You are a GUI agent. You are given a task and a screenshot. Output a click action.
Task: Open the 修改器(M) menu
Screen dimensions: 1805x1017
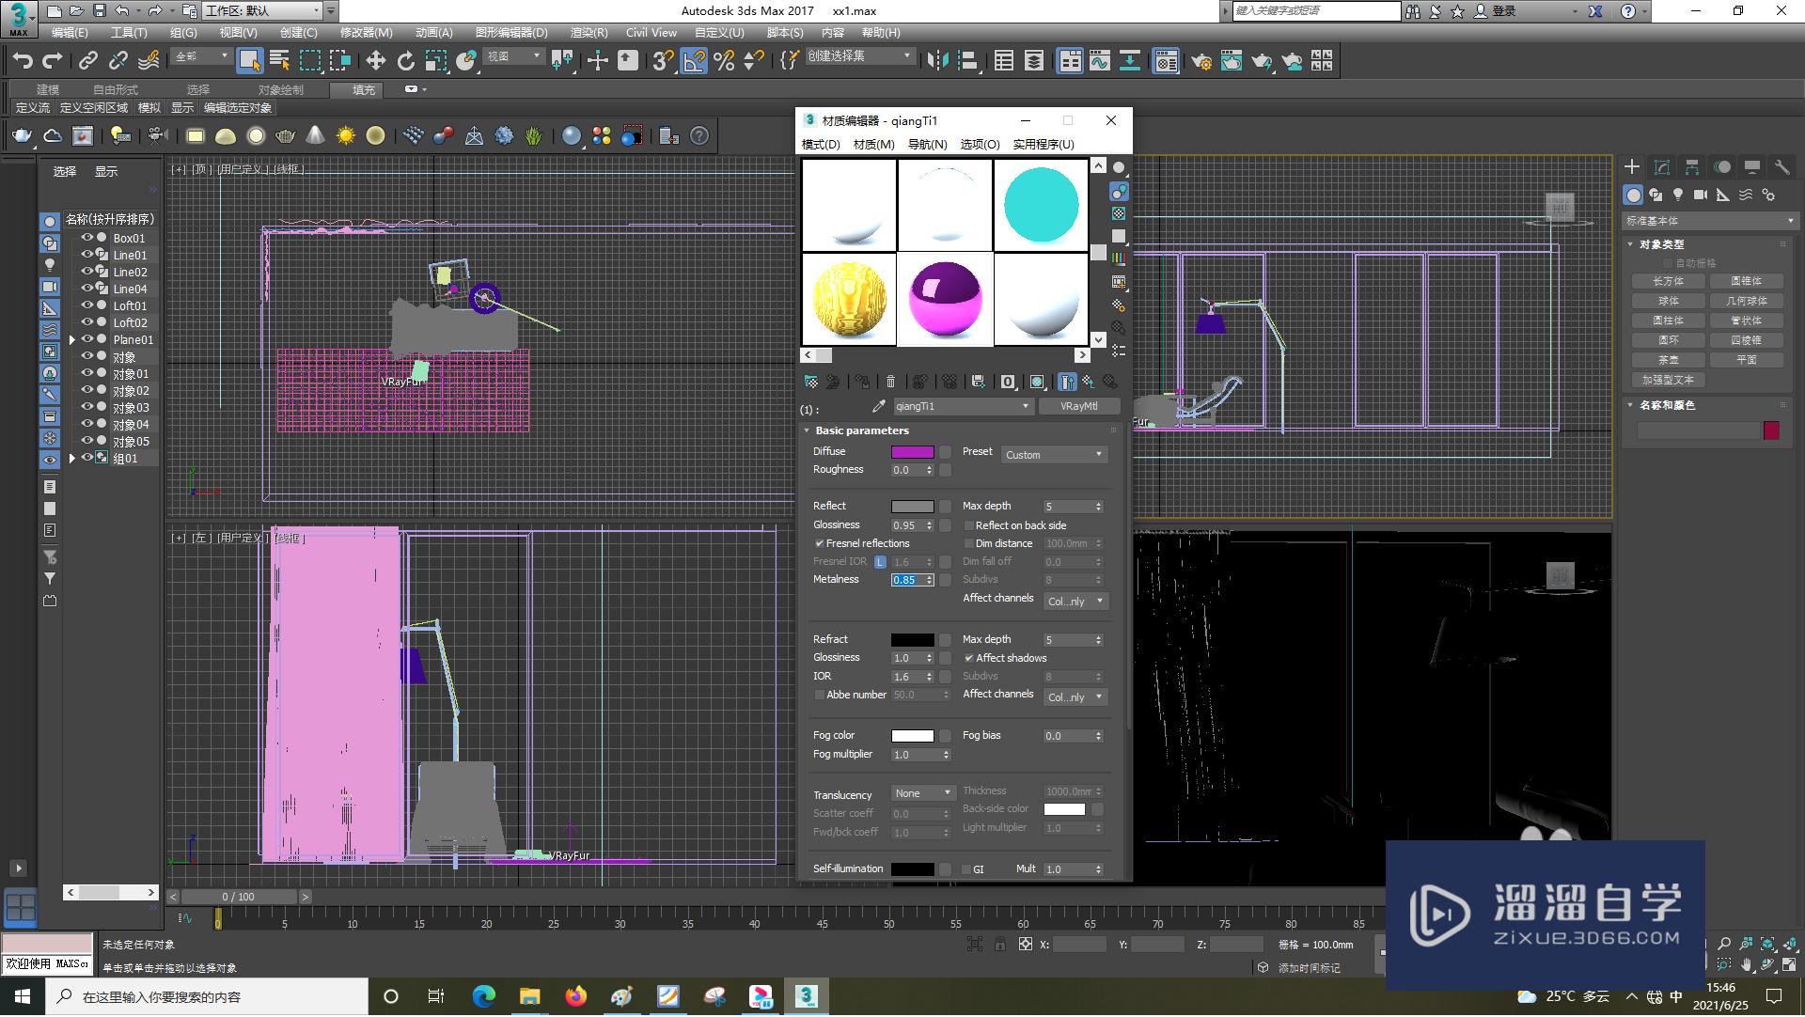367,33
